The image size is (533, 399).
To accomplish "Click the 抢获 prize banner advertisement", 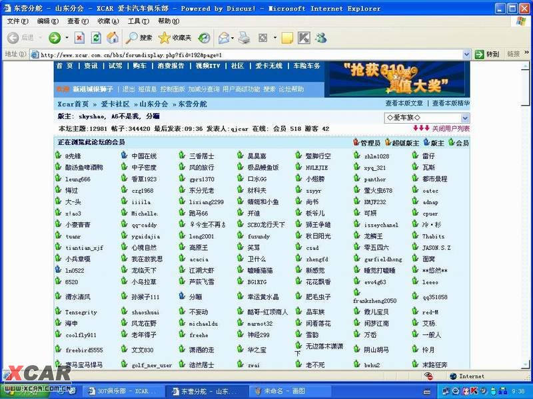I will coord(397,79).
